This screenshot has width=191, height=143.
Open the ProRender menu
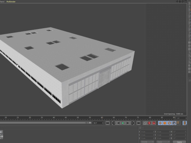(x=11, y=2)
